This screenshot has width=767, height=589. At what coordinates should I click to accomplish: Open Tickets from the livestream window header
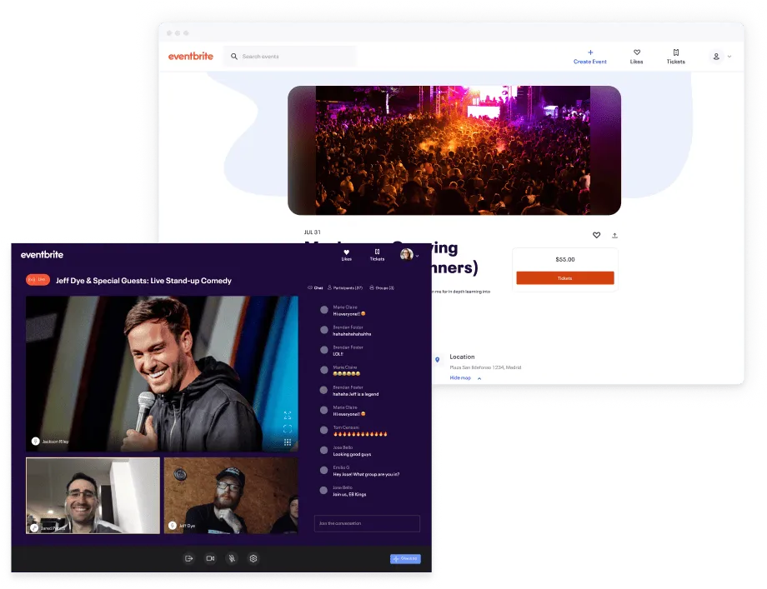pyautogui.click(x=377, y=254)
